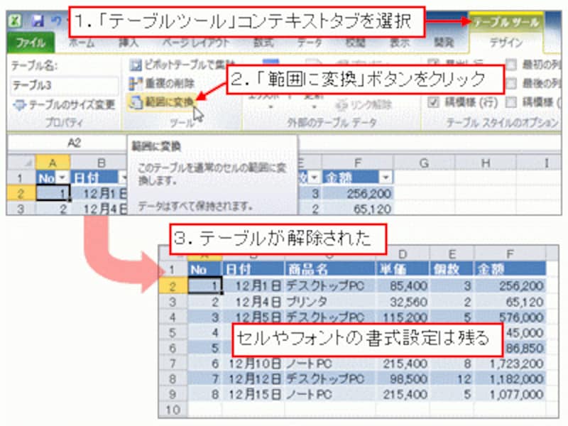Select the デザイン tab under Table Tools
The height and width of the screenshot is (426, 568).
[506, 43]
